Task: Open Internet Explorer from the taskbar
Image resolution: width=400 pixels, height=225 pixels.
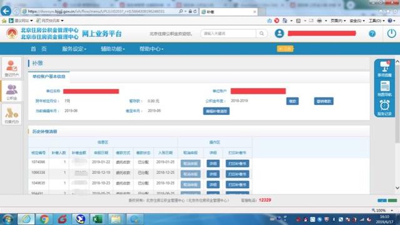Action: pyautogui.click(x=26, y=219)
